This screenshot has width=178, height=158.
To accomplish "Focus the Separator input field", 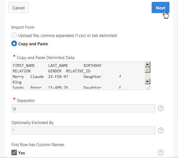I will (x=83, y=108).
